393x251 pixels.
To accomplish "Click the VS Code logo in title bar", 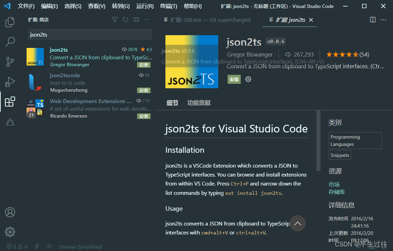I will (x=7, y=6).
